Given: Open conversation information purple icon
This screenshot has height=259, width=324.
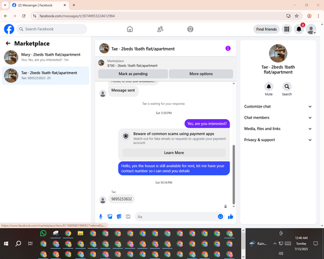Looking at the screenshot, I should pyautogui.click(x=228, y=49).
